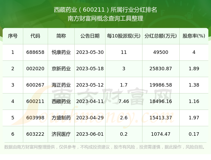Select stock code 603222
Image resolution: width=211 pixels, height=160 pixels.
pyautogui.click(x=35, y=134)
